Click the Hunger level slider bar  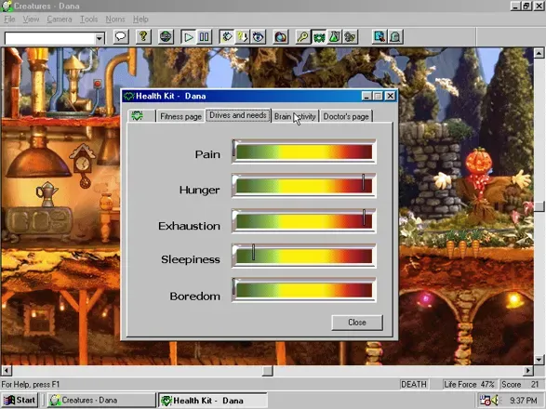(303, 186)
